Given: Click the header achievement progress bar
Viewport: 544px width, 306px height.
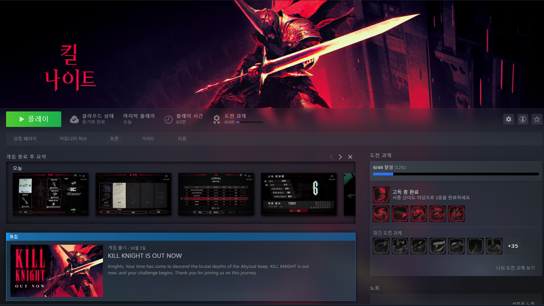Looking at the screenshot, I should tap(250, 122).
